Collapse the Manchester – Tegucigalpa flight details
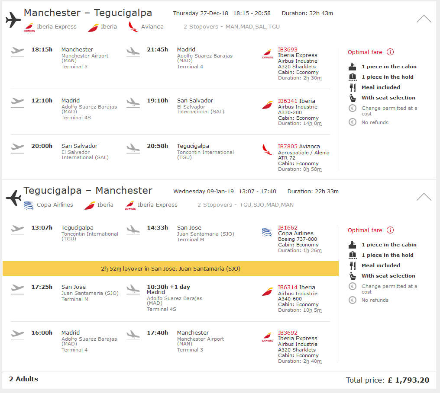The height and width of the screenshot is (393, 440). coord(424,19)
